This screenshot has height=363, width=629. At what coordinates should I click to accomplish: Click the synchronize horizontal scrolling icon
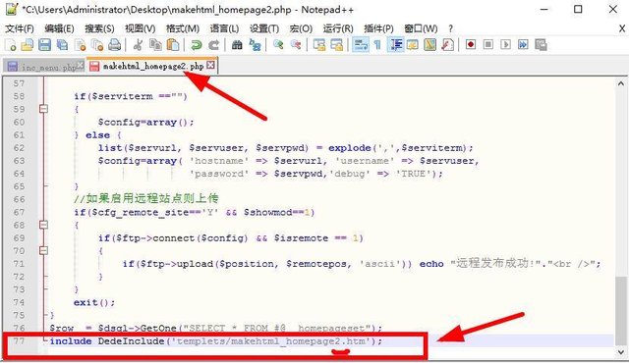tap(336, 45)
